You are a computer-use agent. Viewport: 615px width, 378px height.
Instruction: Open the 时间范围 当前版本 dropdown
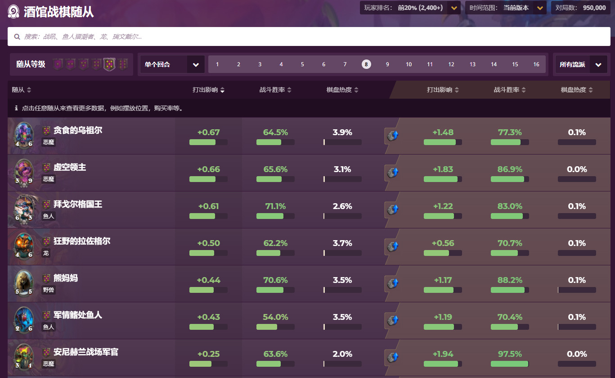(x=539, y=8)
